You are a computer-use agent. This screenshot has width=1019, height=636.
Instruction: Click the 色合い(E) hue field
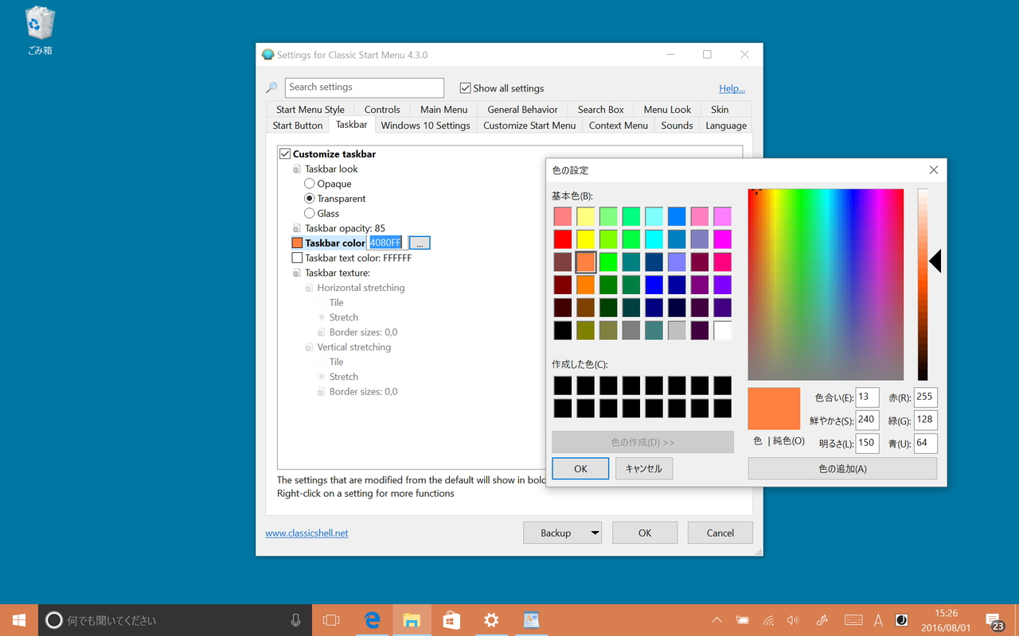tap(867, 397)
